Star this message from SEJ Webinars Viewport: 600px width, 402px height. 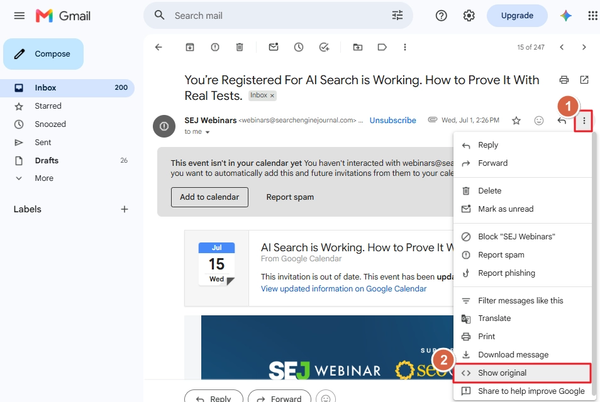[x=516, y=121]
